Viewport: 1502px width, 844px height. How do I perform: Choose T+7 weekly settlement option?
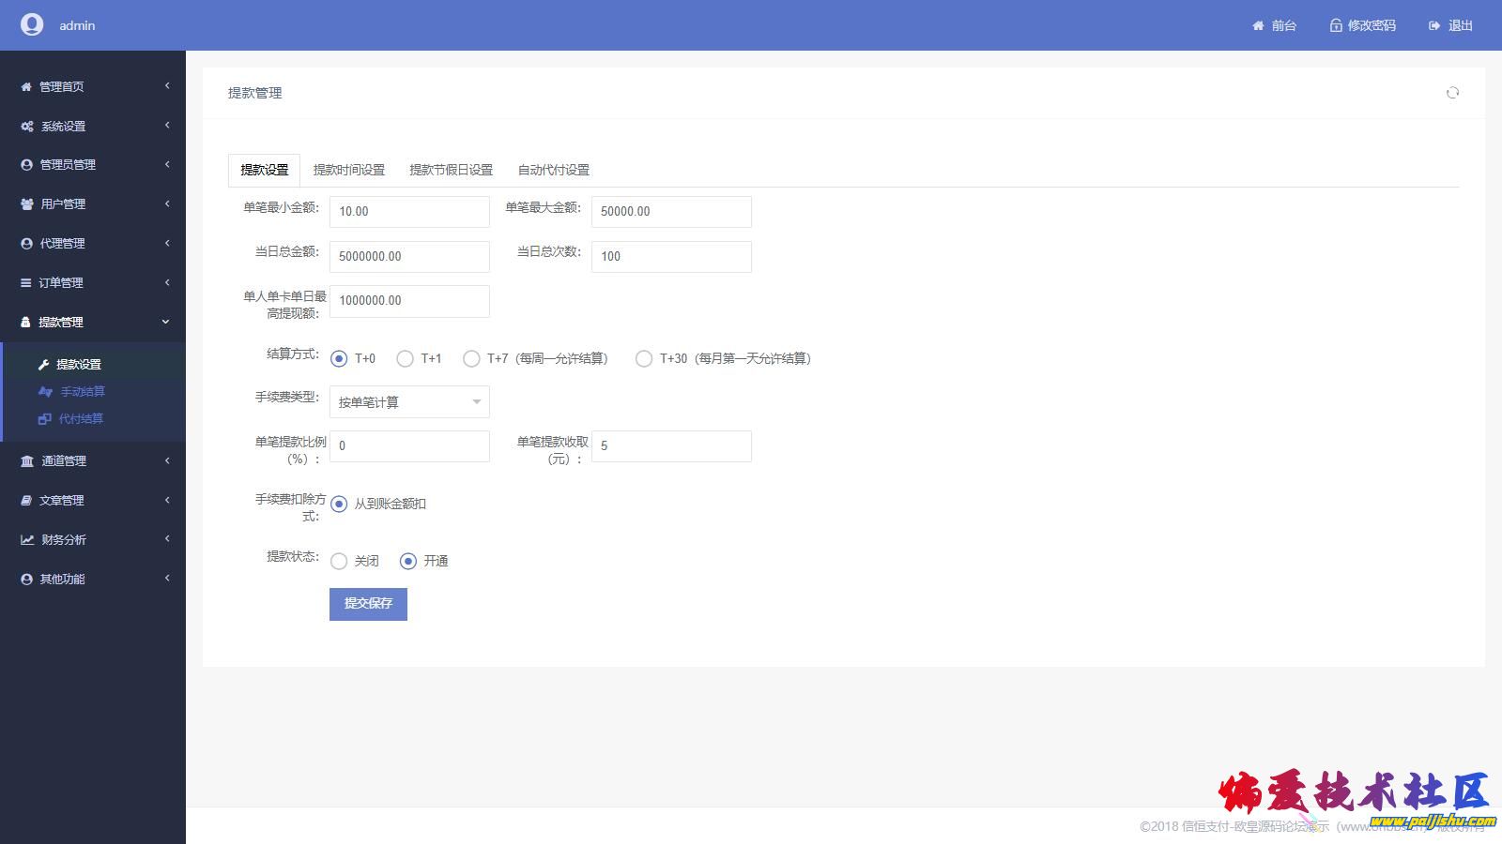point(471,359)
